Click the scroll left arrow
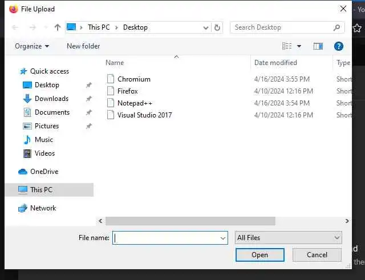365x280 pixels. coord(100,221)
